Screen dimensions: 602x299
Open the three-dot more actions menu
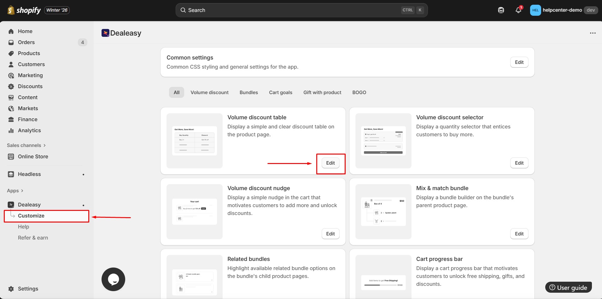(x=593, y=33)
